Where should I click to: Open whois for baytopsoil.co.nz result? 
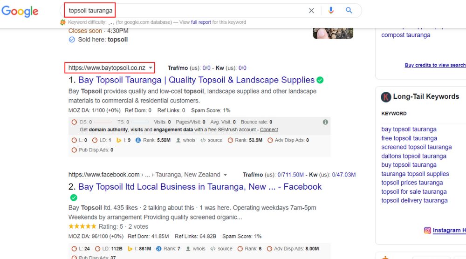(x=186, y=140)
